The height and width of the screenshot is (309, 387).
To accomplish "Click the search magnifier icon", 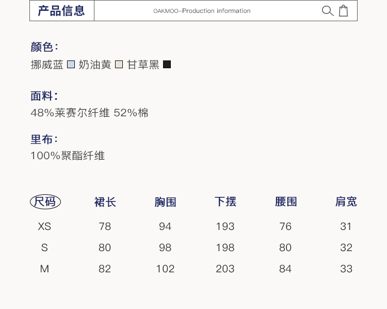I will [x=328, y=11].
